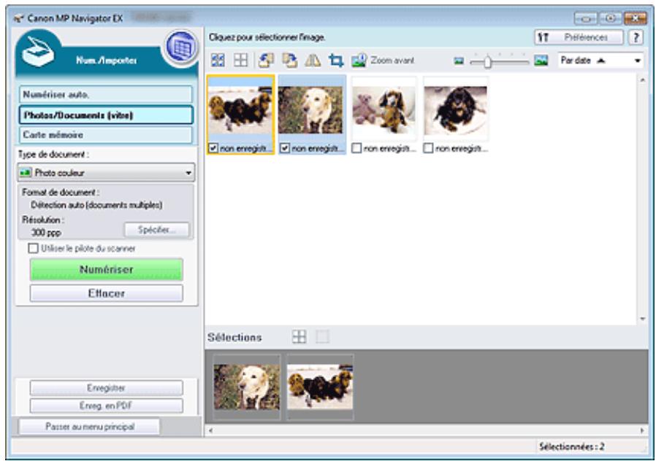The image size is (656, 461).
Task: Click small thumbnail size icon
Action: 459,61
